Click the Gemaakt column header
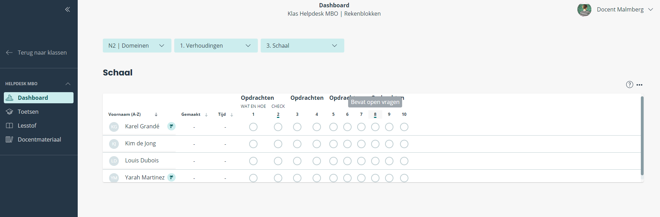 [191, 114]
